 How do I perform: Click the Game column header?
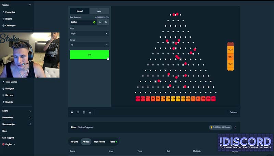click(x=73, y=151)
